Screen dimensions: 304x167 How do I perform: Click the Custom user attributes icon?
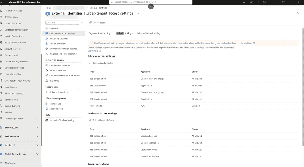(x=47, y=66)
